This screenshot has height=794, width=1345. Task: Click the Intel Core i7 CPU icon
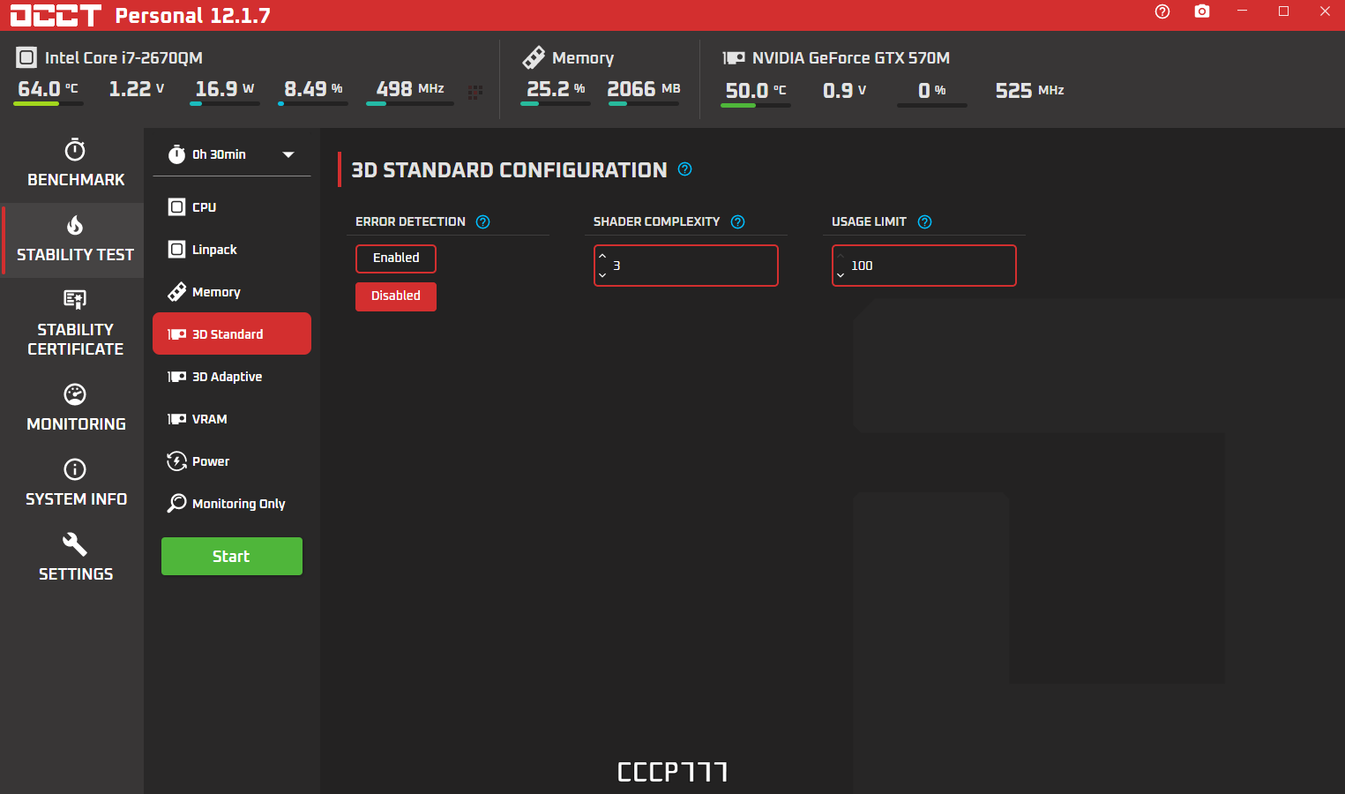pyautogui.click(x=26, y=58)
